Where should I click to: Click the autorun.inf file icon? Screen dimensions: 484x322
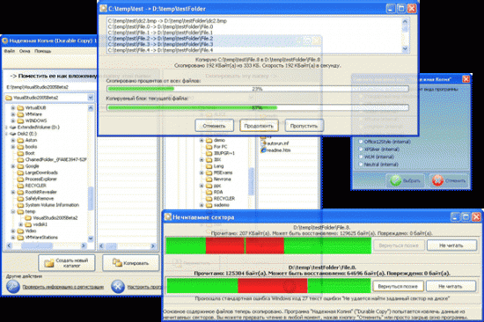pos(263,143)
